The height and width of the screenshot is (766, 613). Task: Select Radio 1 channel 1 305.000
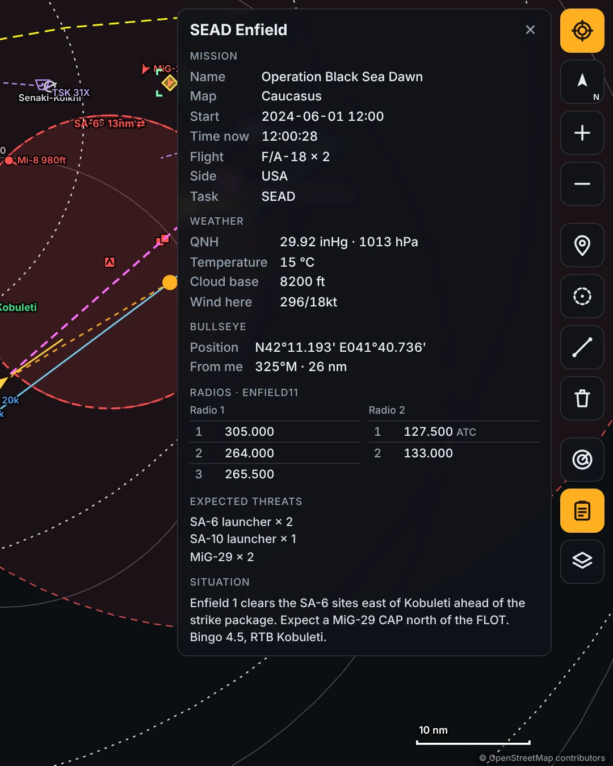[275, 432]
